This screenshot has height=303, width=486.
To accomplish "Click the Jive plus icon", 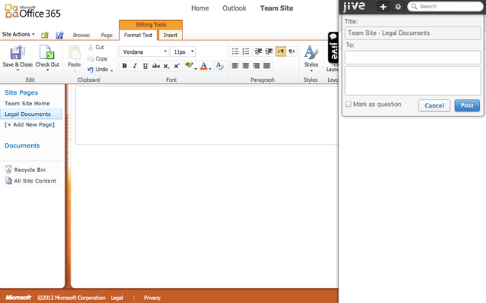I will coord(383,7).
